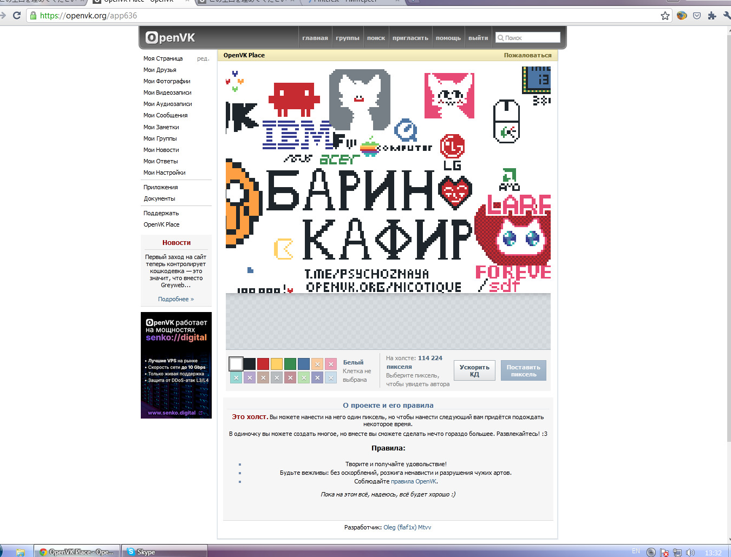Reload the page with the browser refresh icon

(17, 15)
